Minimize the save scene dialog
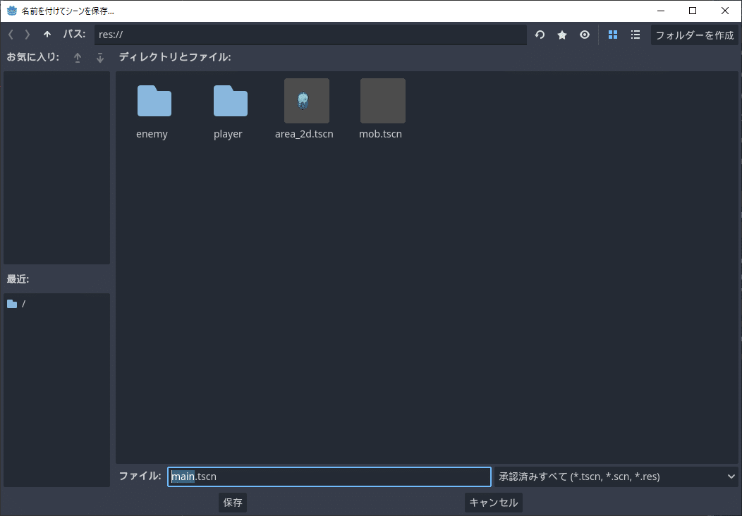 tap(661, 11)
